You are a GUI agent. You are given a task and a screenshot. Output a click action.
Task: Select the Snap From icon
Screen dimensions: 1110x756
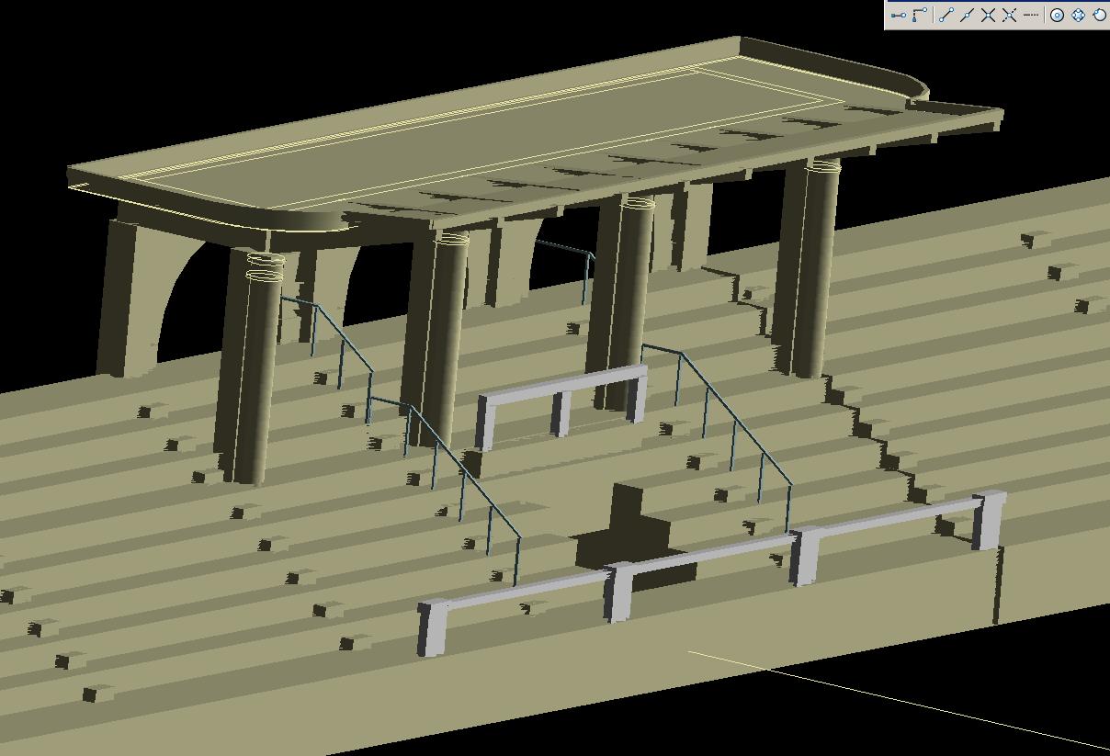(x=920, y=15)
